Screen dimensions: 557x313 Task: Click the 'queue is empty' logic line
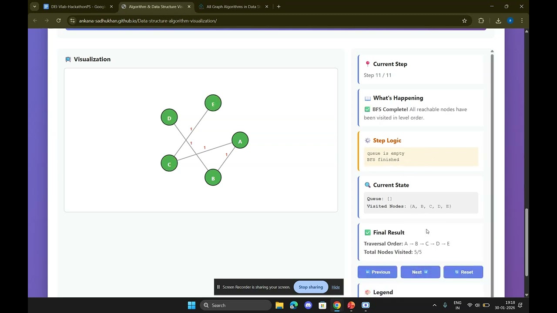[x=386, y=153]
